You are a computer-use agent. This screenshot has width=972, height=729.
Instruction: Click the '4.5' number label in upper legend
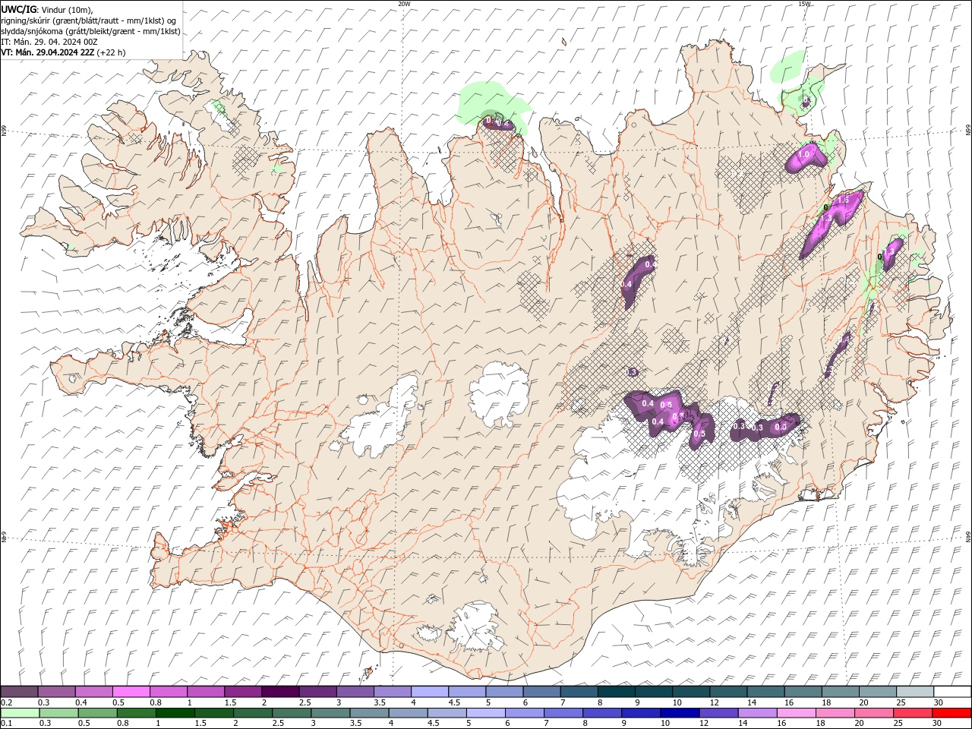[454, 702]
